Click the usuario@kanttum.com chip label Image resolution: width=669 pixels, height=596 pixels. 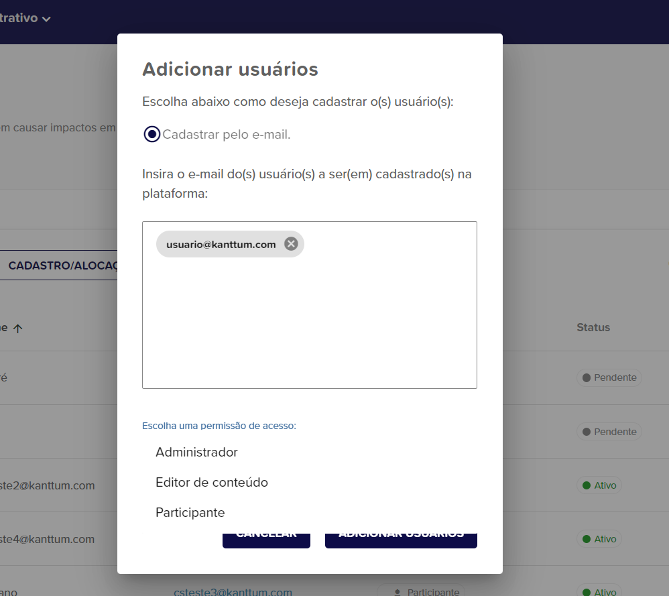point(221,245)
